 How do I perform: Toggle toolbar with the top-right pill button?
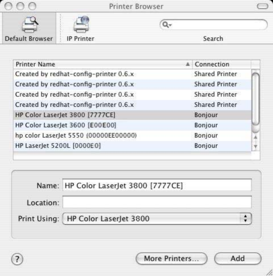(262, 6)
